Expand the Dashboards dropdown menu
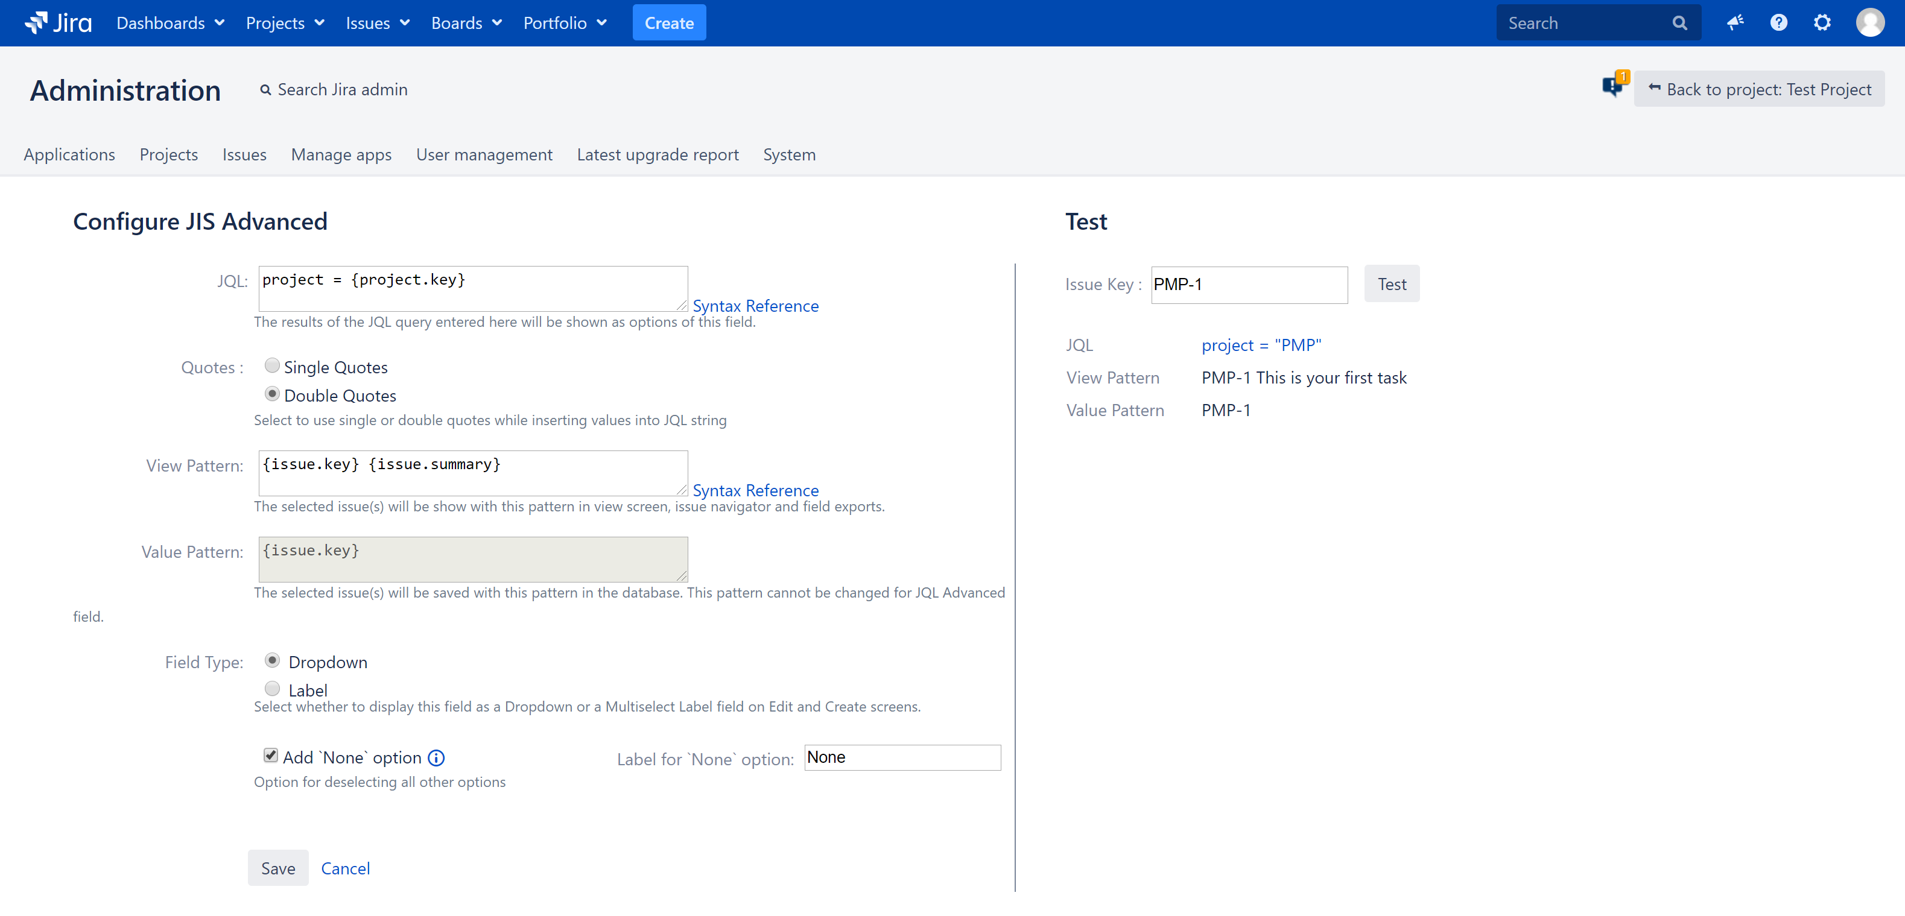 tap(170, 23)
